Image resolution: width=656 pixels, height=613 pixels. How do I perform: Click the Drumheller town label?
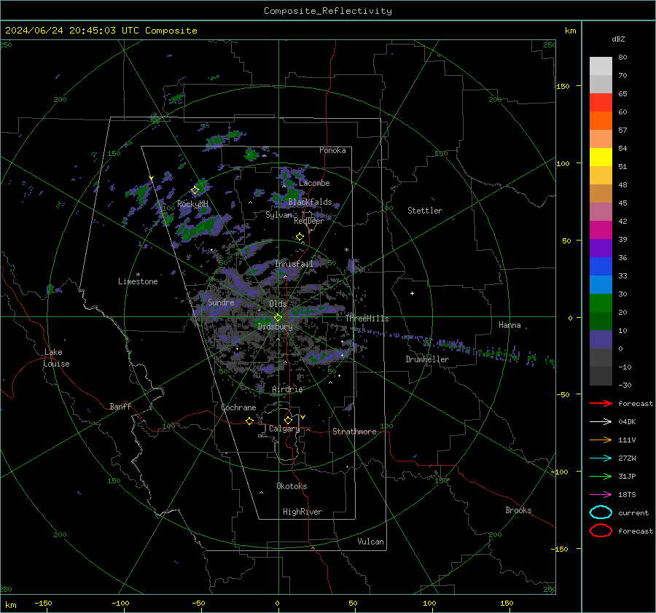tap(427, 359)
